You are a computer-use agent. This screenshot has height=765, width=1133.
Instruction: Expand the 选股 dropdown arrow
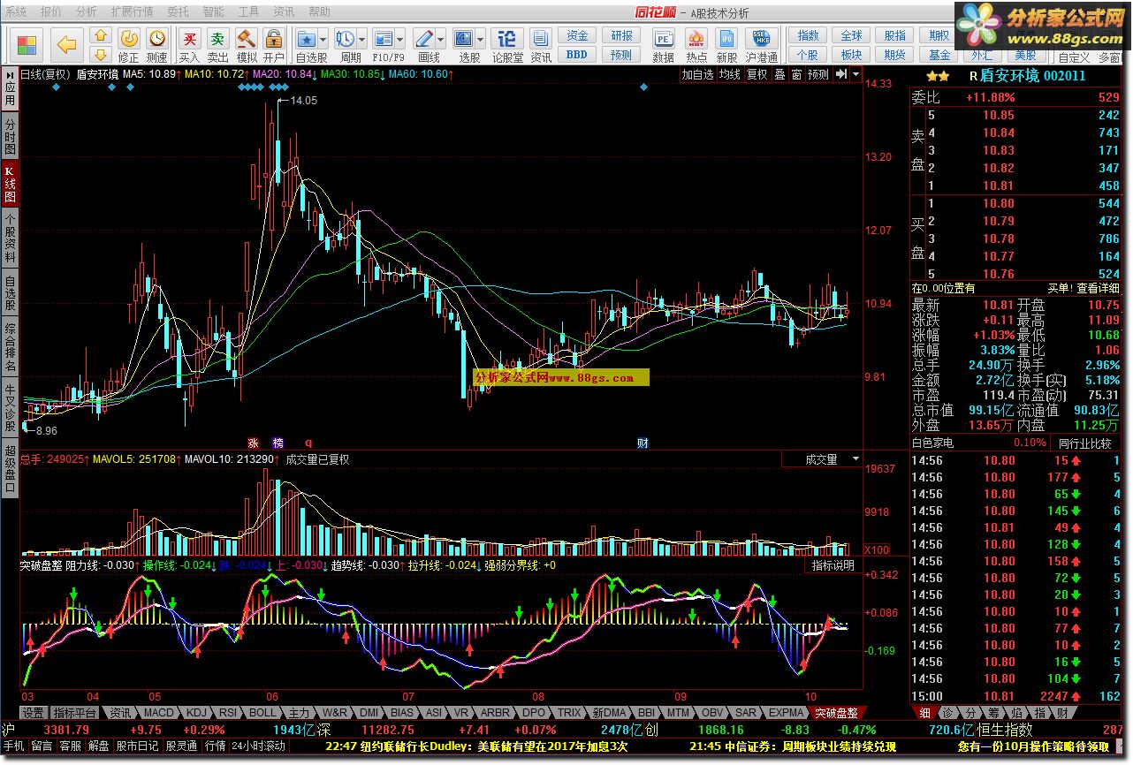click(x=481, y=39)
